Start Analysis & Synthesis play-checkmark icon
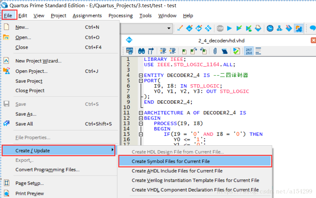 239,28
